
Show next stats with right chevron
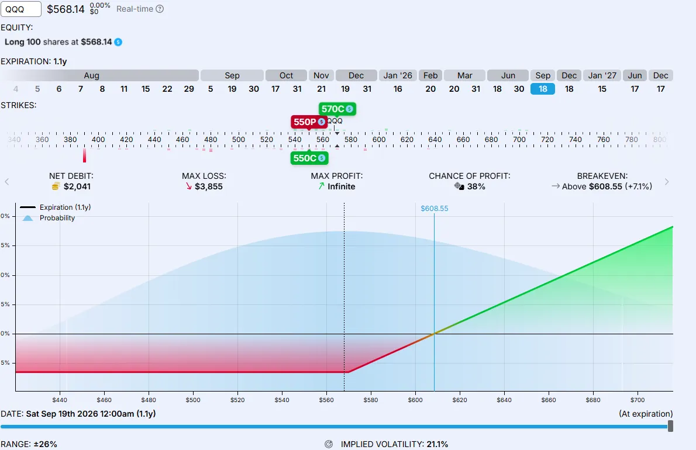tap(667, 182)
